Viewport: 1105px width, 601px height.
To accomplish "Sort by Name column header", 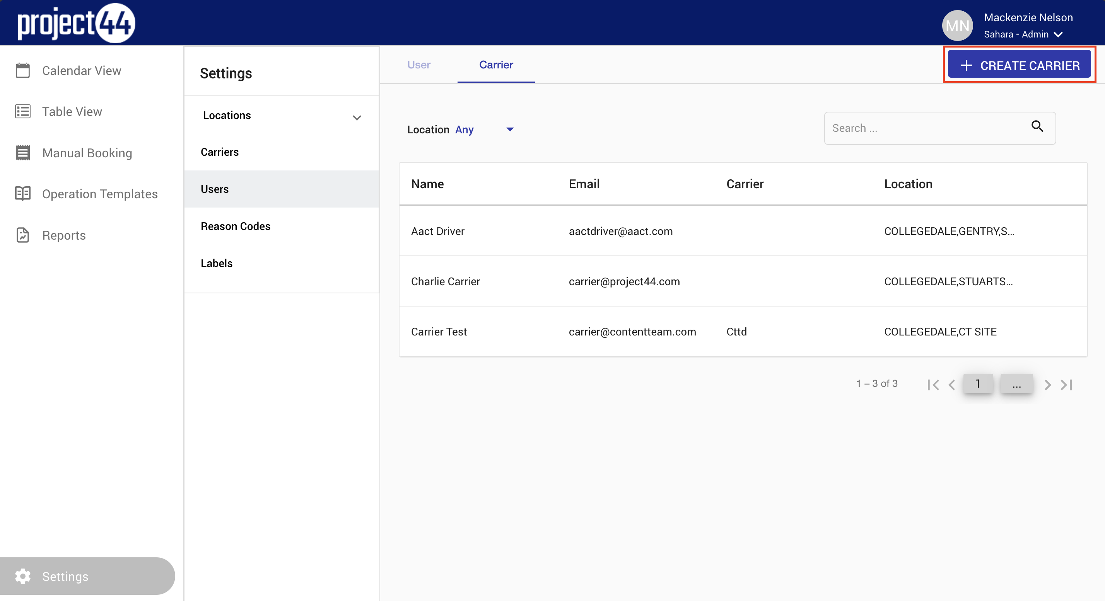I will click(x=427, y=184).
